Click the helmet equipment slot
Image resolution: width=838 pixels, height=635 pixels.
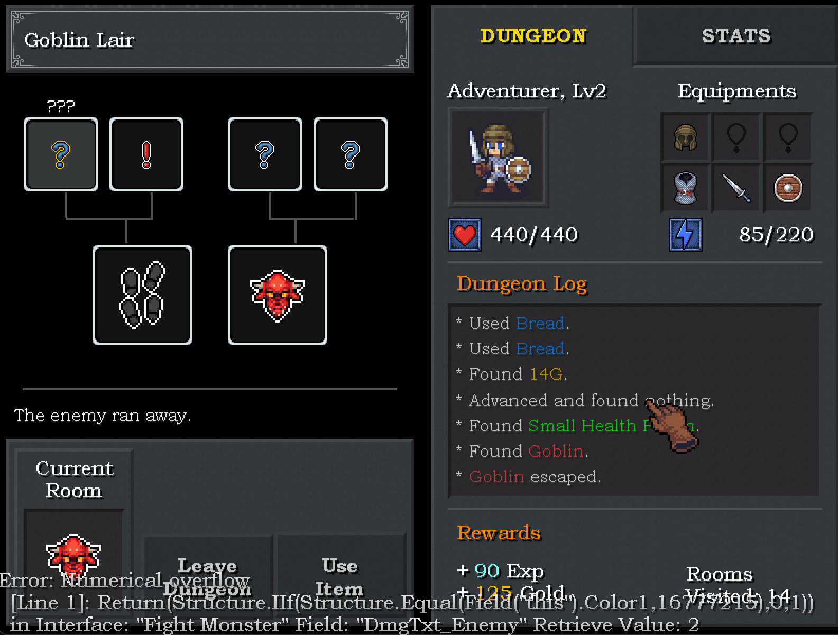click(x=686, y=137)
